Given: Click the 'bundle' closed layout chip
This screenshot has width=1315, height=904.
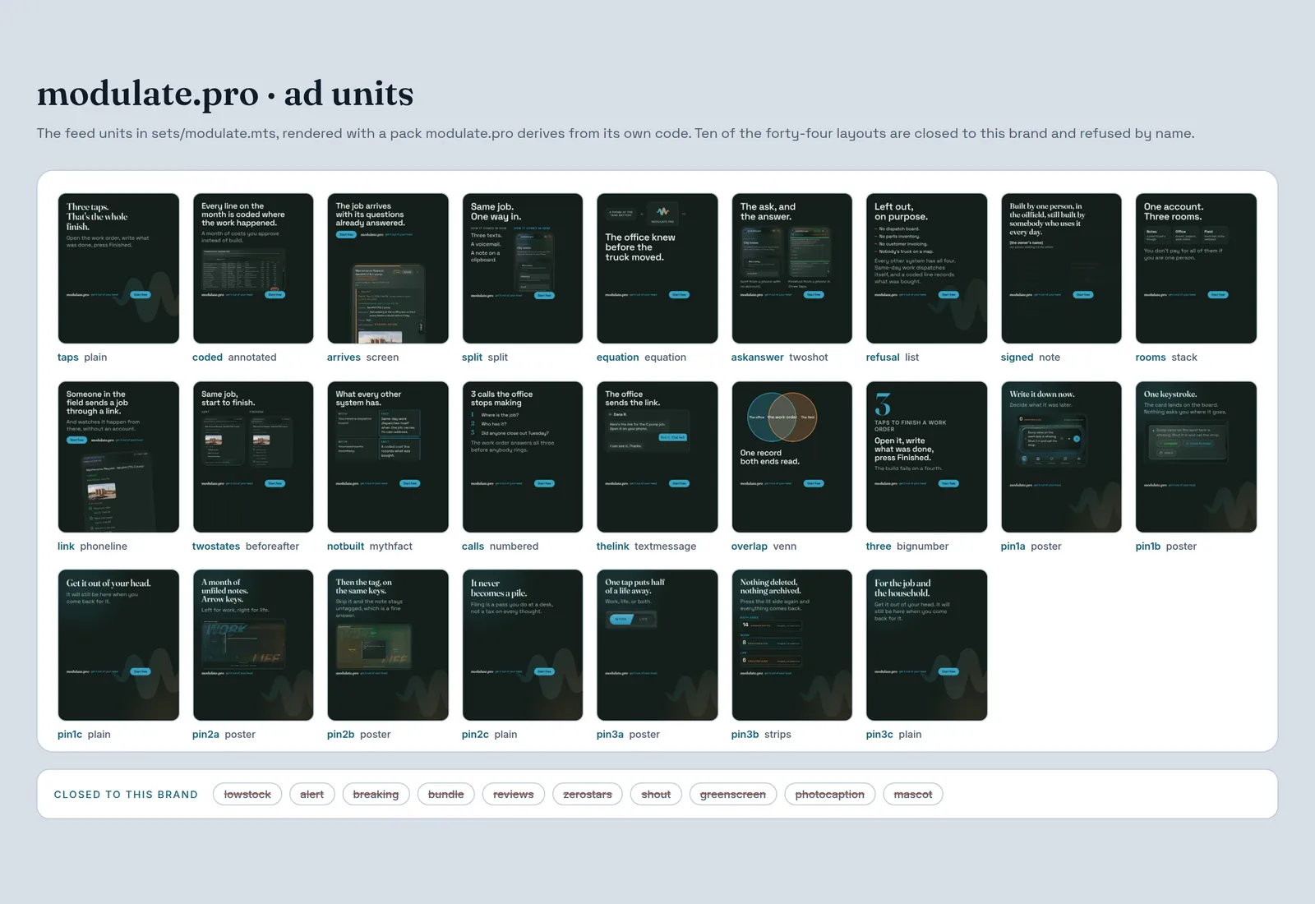Looking at the screenshot, I should (446, 795).
